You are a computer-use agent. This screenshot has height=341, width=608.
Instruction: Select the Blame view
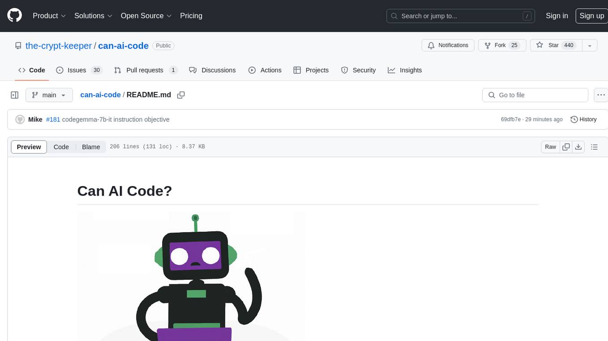coord(91,147)
